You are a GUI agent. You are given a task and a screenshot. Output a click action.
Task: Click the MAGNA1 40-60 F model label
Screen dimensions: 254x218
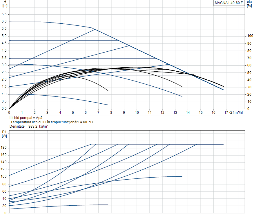(228, 3)
